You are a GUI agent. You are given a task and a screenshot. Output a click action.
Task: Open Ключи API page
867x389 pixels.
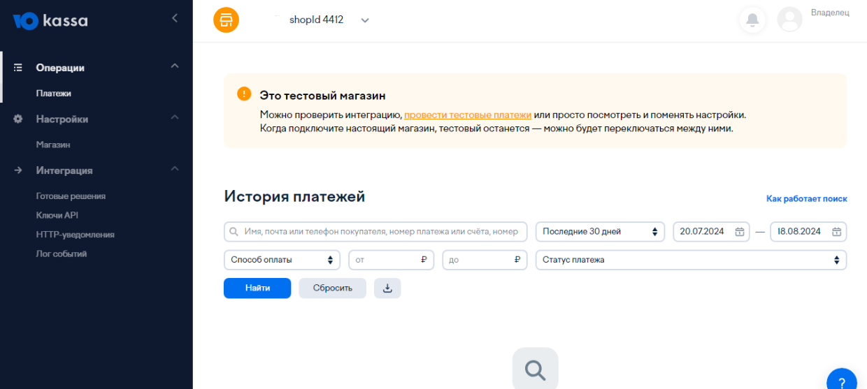coord(57,215)
